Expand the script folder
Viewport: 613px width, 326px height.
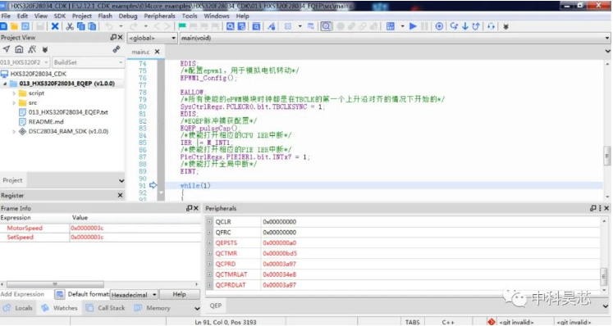pos(14,93)
